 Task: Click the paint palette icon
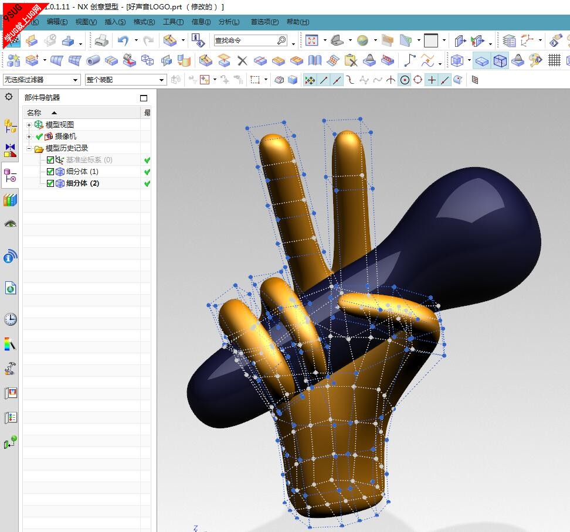(x=535, y=60)
